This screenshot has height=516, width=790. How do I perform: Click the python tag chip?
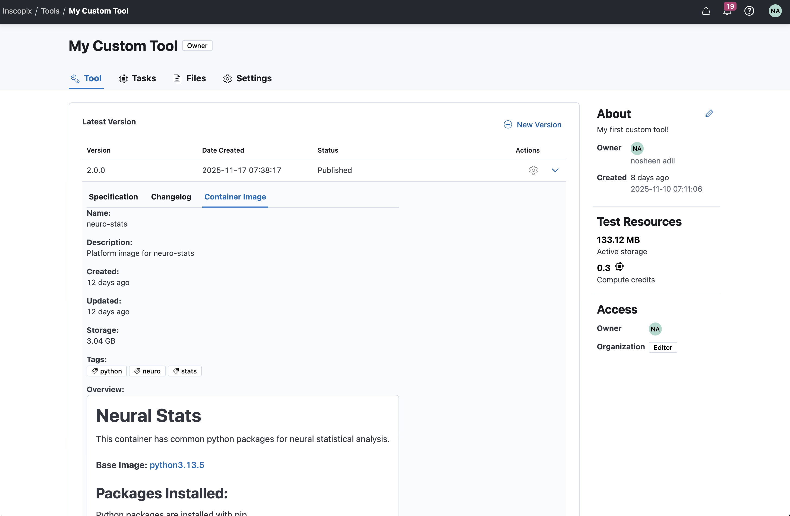[x=106, y=371]
